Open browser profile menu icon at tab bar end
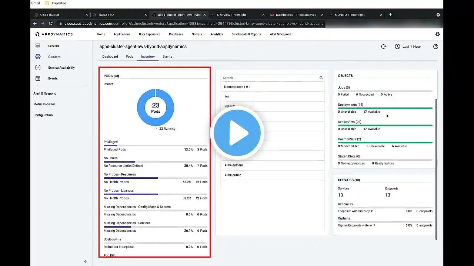 pyautogui.click(x=438, y=15)
